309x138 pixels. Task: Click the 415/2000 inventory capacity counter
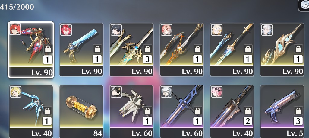click(x=17, y=7)
